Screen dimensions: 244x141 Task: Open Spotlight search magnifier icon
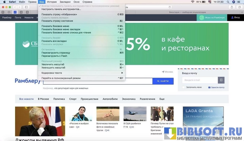[x=228, y=2]
